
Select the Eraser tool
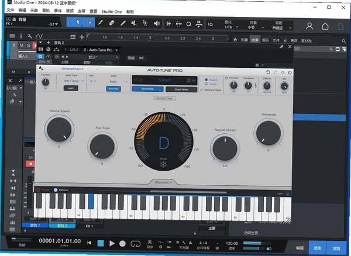tap(112, 23)
